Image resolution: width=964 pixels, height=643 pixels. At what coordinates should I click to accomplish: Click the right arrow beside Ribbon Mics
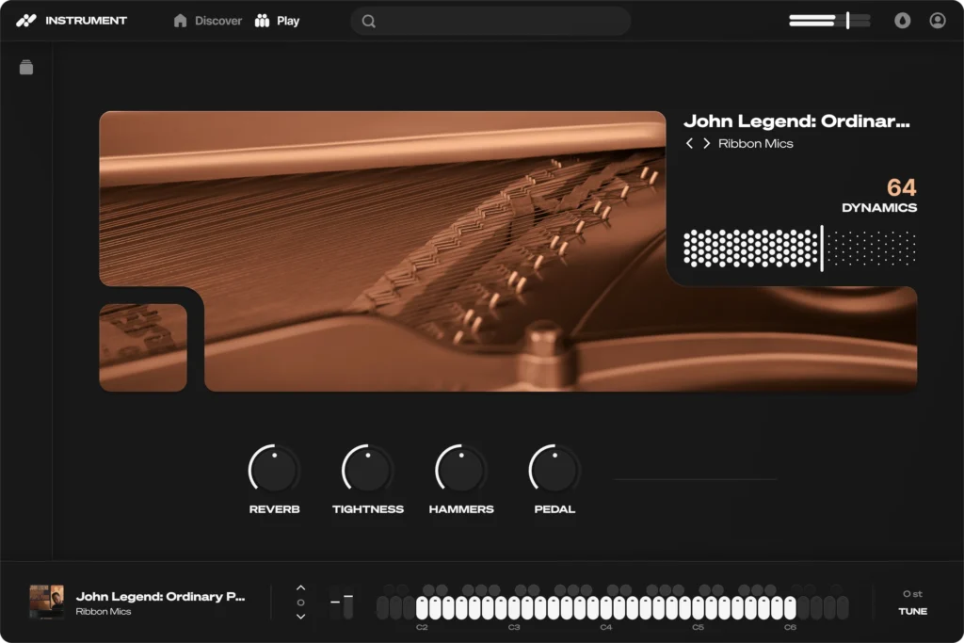706,143
